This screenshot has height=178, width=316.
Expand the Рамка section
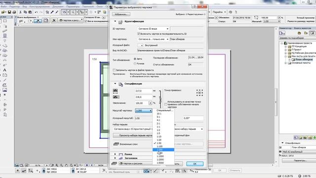(x=115, y=154)
